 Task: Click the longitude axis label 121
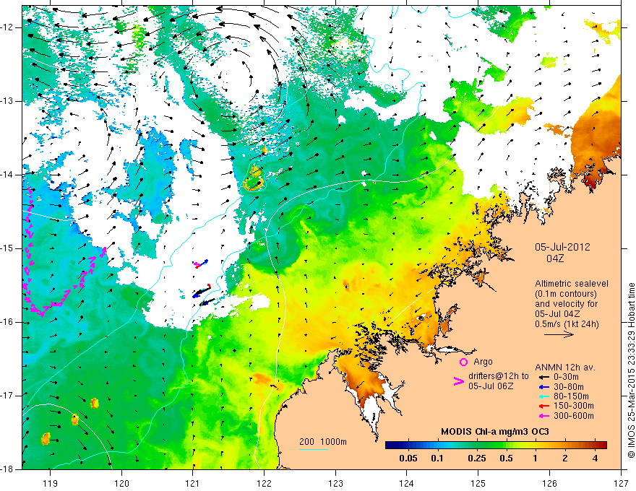click(x=193, y=483)
